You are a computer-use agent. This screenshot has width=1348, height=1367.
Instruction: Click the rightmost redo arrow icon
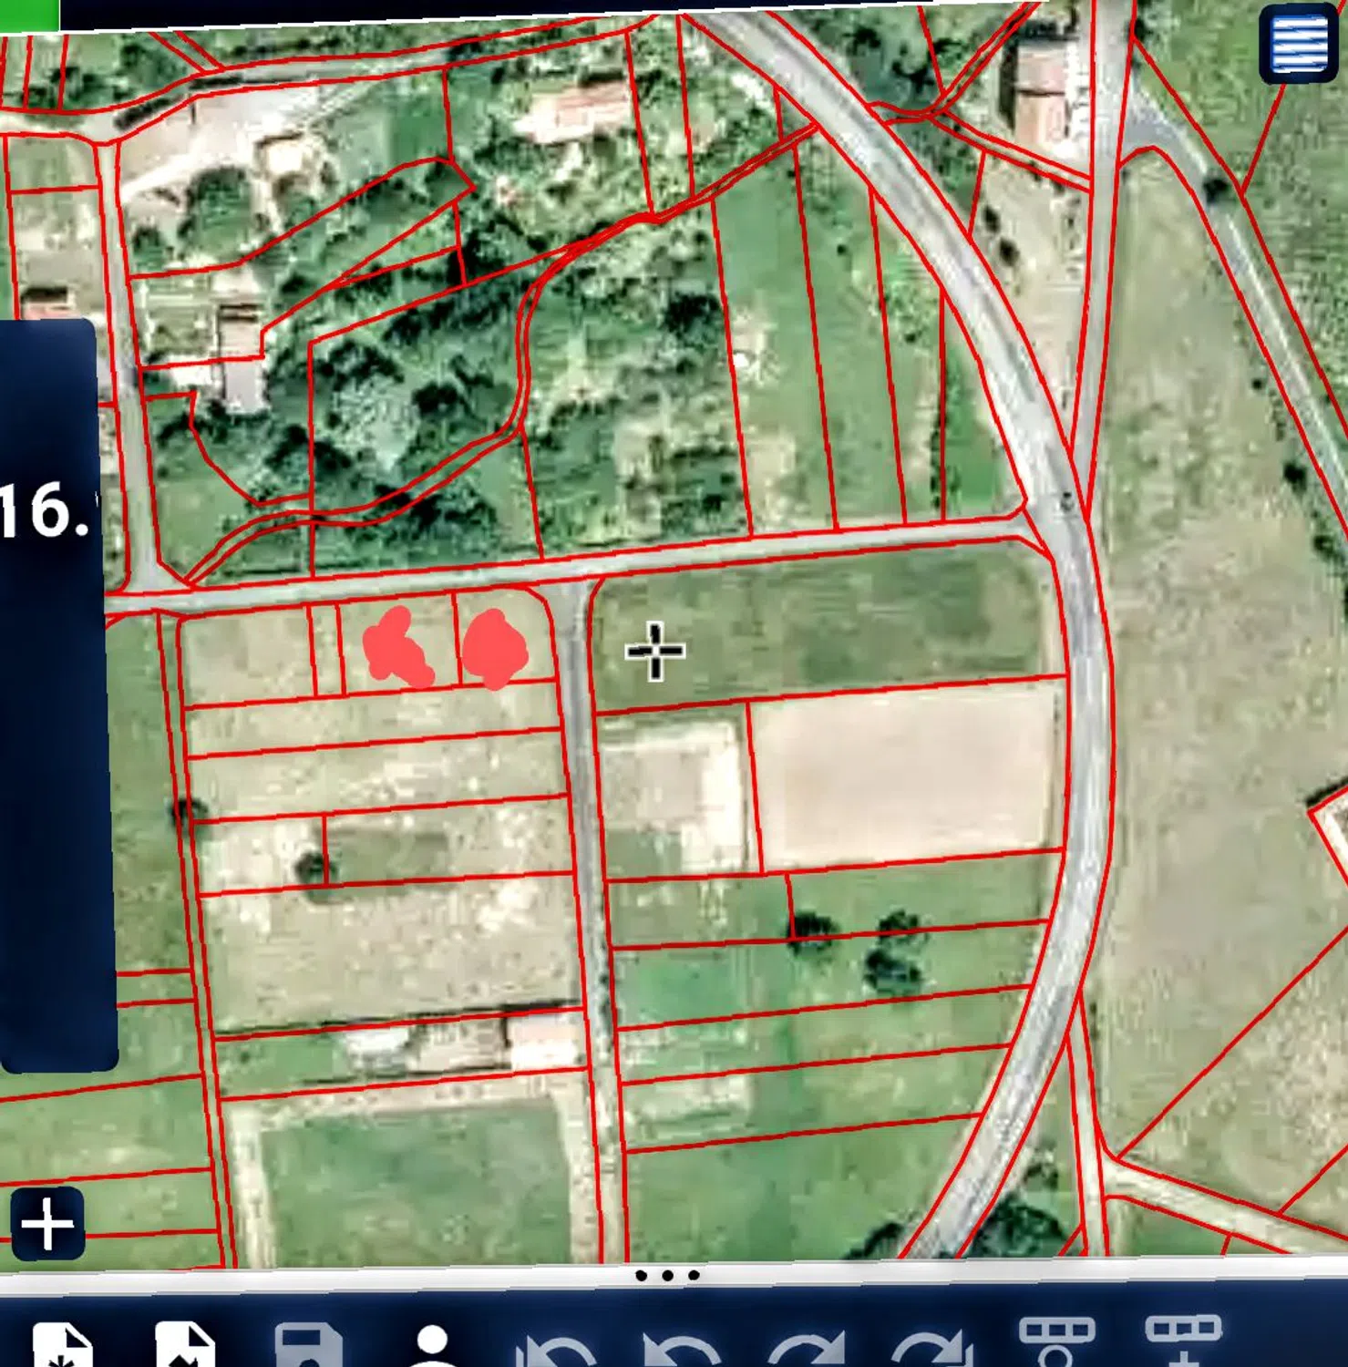click(931, 1351)
